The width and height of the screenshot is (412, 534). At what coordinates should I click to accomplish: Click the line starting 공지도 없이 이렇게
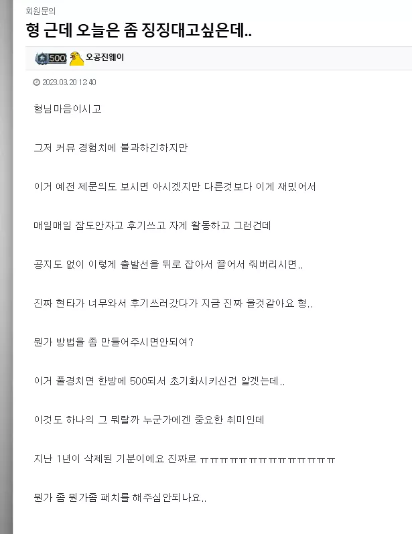click(168, 264)
